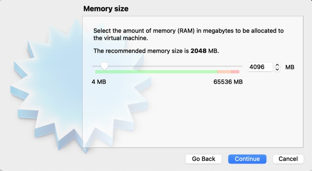The height and width of the screenshot is (171, 312).
Task: Click the memory slider handle
Action: [x=104, y=66]
